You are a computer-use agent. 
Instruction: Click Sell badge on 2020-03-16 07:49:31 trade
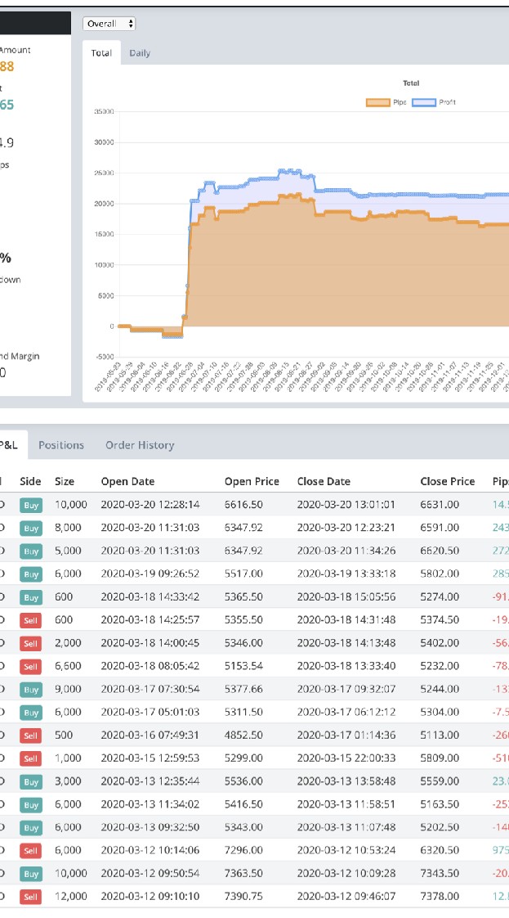(31, 736)
